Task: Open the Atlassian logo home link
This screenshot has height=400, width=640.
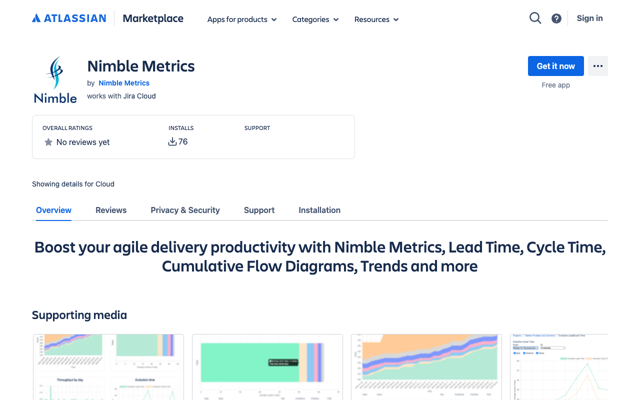Action: [x=69, y=18]
